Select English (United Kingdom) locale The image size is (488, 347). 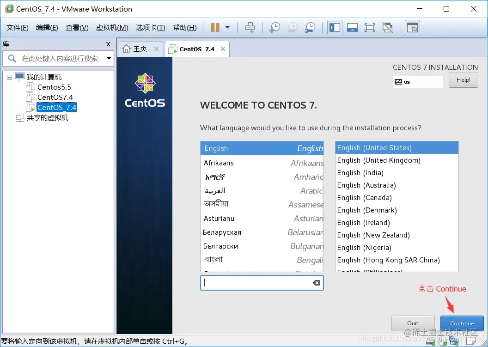(x=396, y=160)
